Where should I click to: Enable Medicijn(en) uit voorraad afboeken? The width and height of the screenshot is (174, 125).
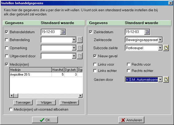point(11,109)
